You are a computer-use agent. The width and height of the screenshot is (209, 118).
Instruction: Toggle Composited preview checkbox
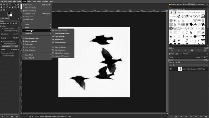pos(3,44)
